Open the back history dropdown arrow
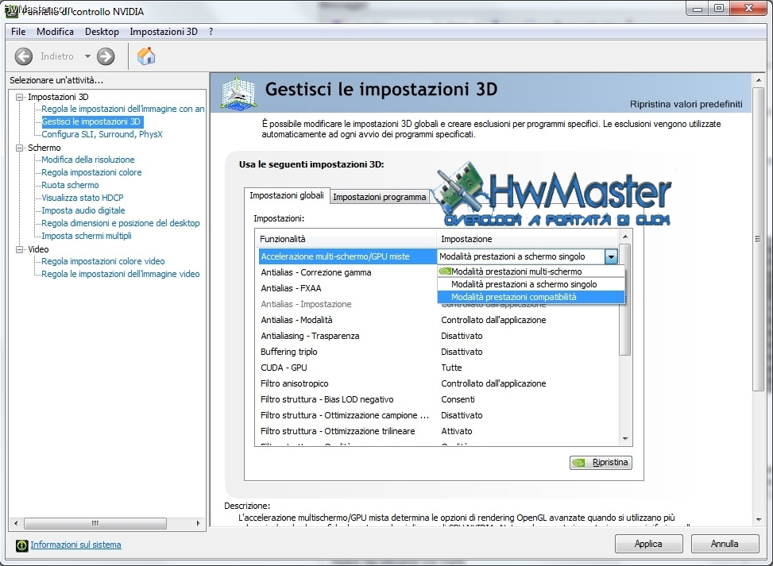 pos(87,56)
